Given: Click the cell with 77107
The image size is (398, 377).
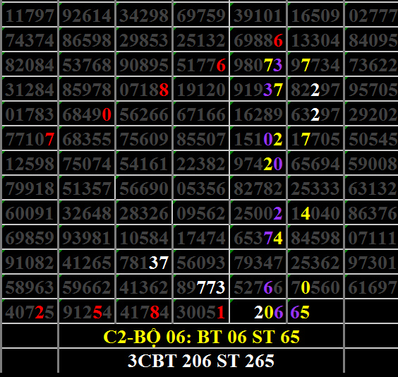Looking at the screenshot, I should pyautogui.click(x=30, y=139).
